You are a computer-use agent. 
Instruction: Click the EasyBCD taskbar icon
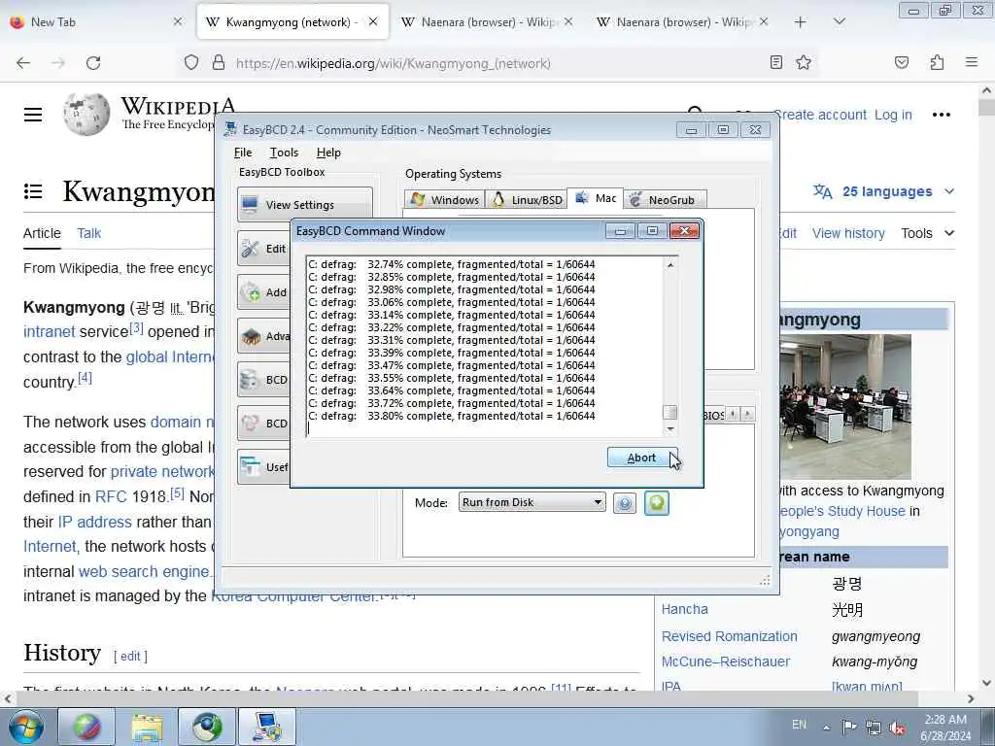click(266, 727)
